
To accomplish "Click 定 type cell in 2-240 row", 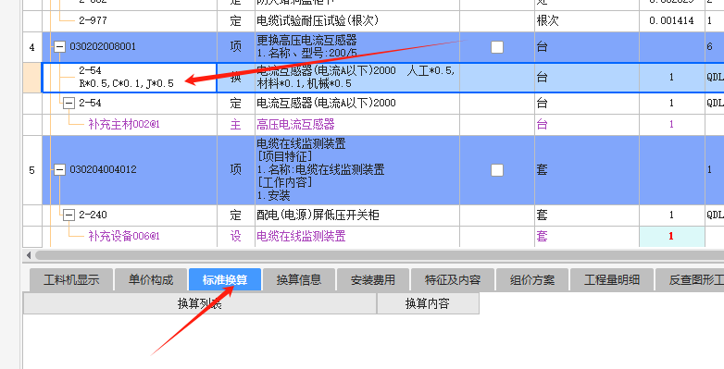I will pos(235,215).
